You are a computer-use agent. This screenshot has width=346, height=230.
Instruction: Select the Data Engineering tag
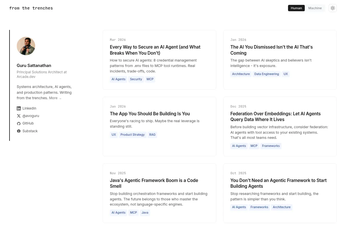267,74
